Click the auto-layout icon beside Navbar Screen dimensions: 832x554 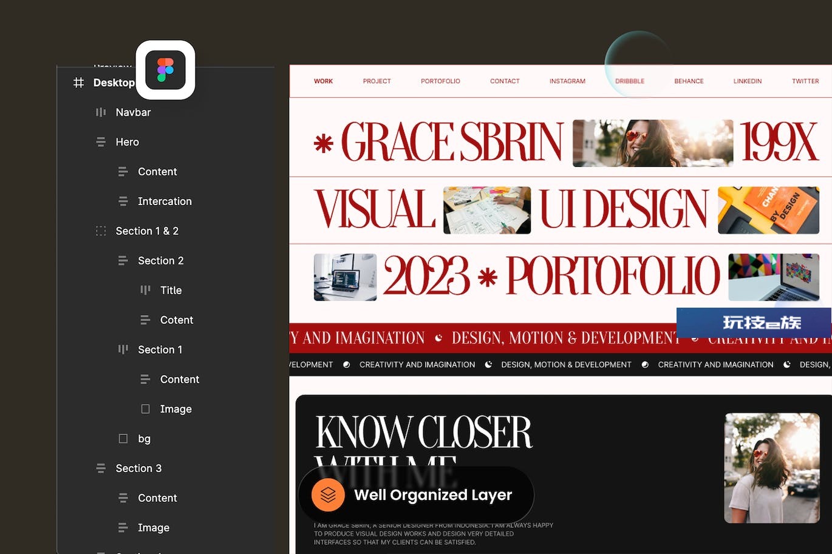[101, 112]
